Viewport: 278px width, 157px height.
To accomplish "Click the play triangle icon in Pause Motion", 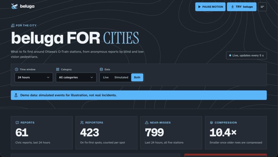I will tap(199, 7).
